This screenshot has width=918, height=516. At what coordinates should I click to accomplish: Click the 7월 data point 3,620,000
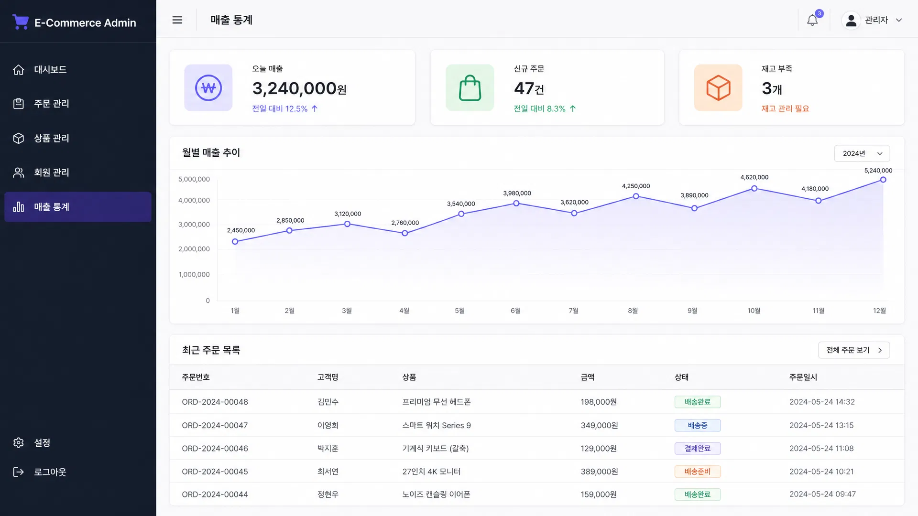pyautogui.click(x=574, y=213)
